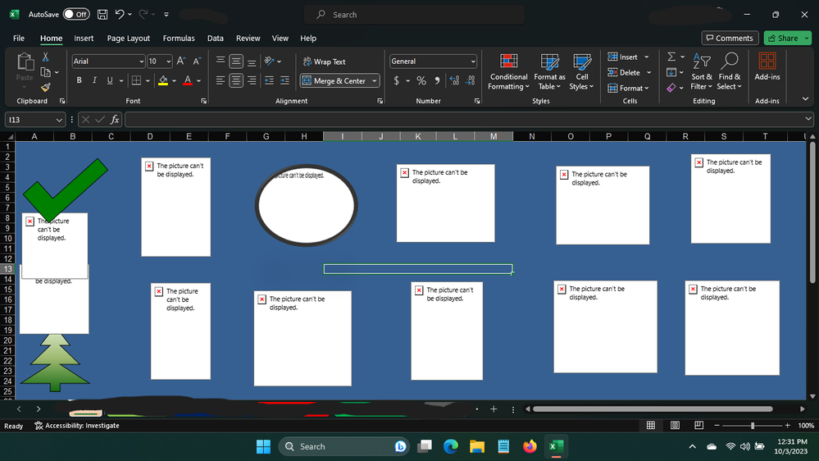
Task: Toggle Bold formatting
Action: click(x=79, y=80)
